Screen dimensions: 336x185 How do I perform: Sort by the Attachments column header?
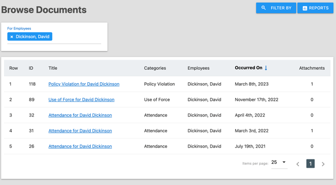coord(312,68)
